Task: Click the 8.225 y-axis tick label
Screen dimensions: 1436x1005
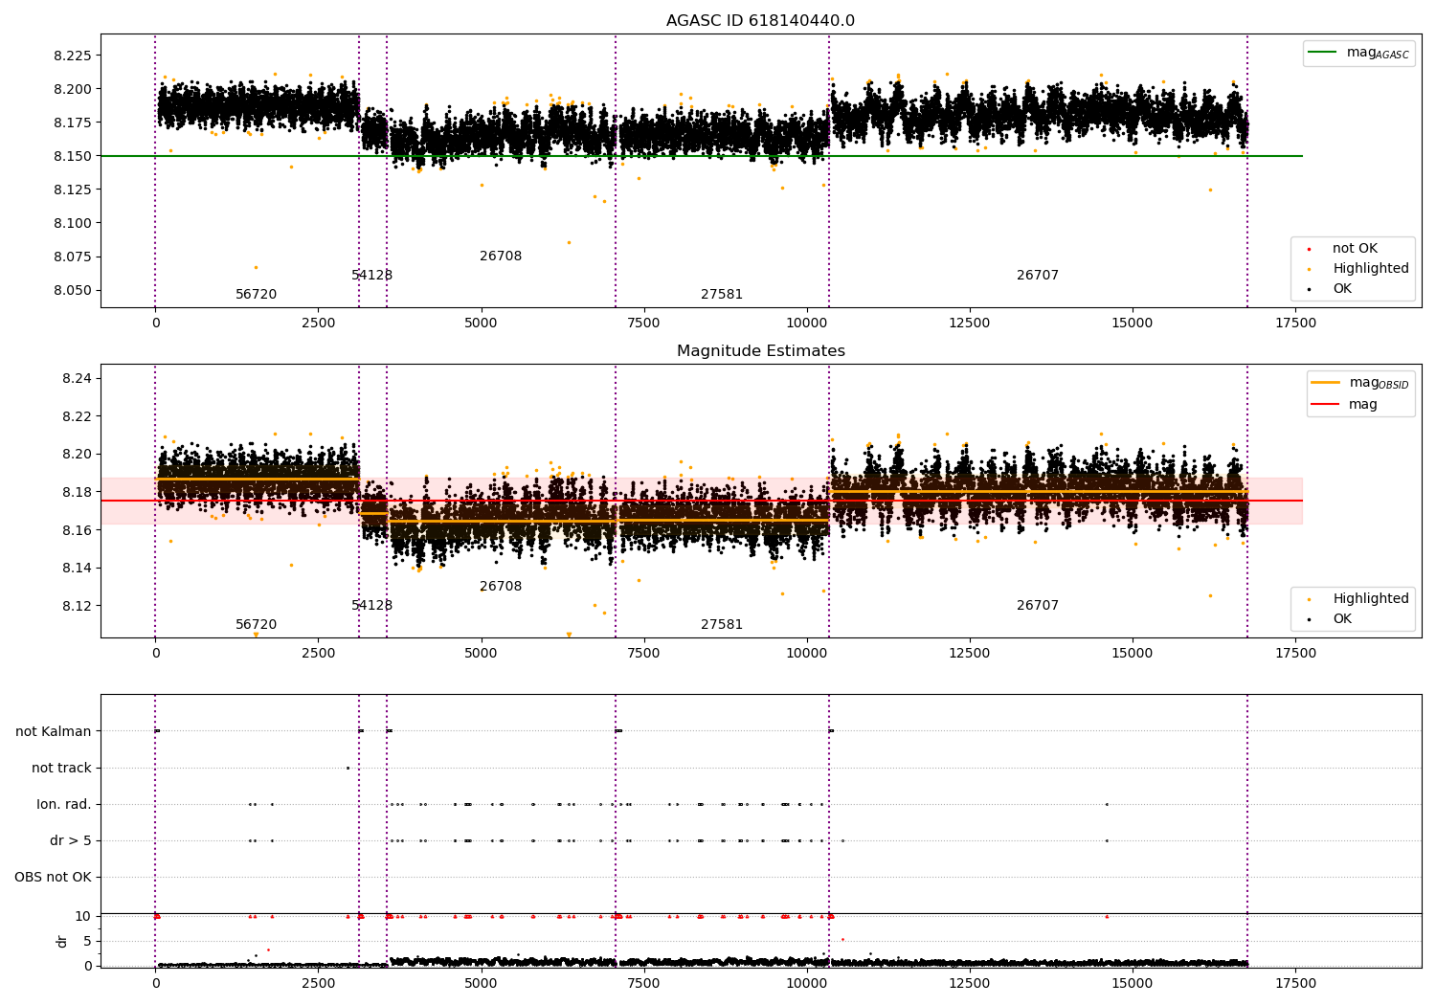Action: [73, 56]
